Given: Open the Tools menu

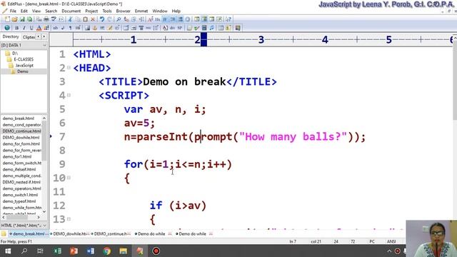Looking at the screenshot, I should pyautogui.click(x=107, y=11).
